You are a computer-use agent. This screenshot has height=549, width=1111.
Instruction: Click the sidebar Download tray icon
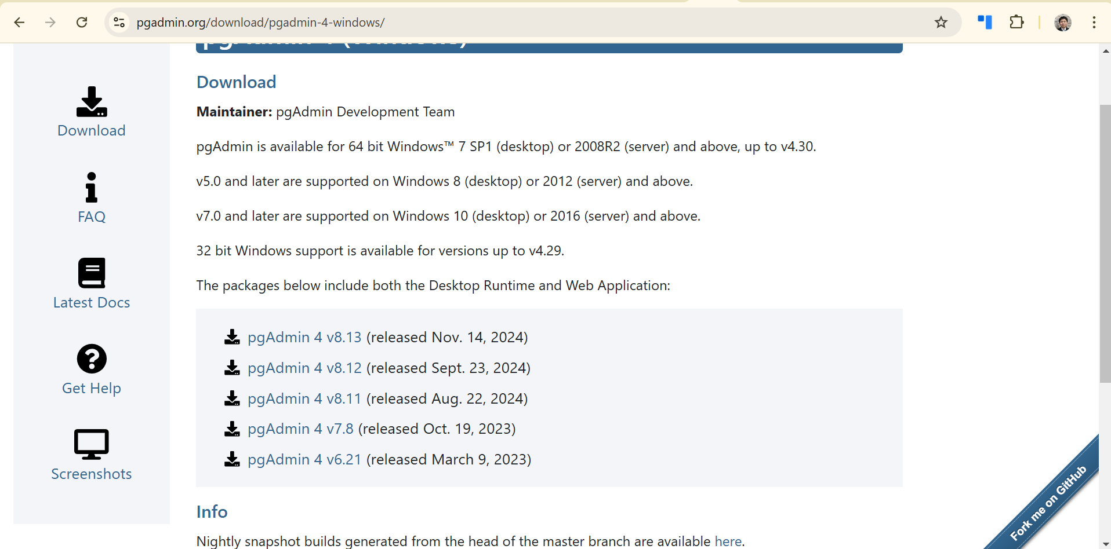(x=92, y=101)
